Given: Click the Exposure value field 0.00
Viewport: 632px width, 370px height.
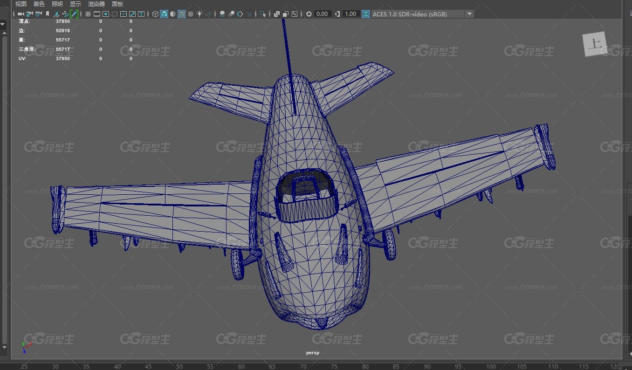Looking at the screenshot, I should pos(322,14).
